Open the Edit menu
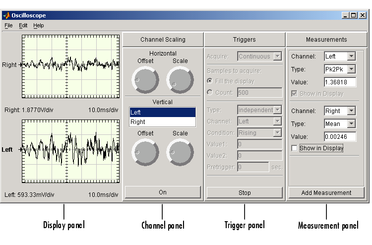Screen dimensions: 372x245 click(x=23, y=25)
